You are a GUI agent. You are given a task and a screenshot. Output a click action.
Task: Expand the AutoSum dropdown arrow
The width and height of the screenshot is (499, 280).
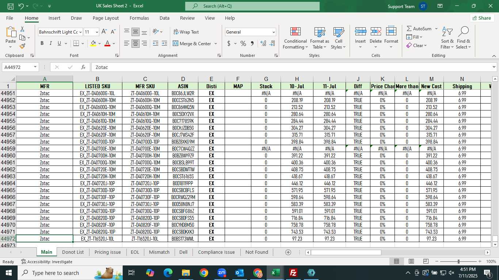click(x=436, y=28)
